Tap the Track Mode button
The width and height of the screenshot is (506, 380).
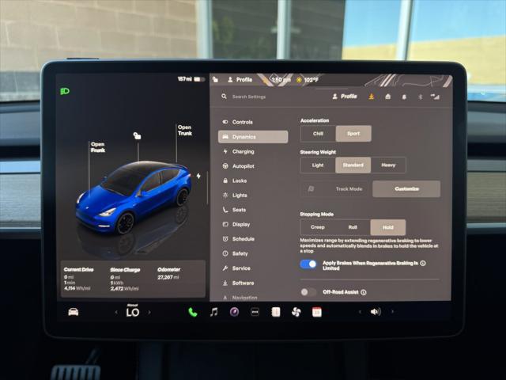click(335, 188)
